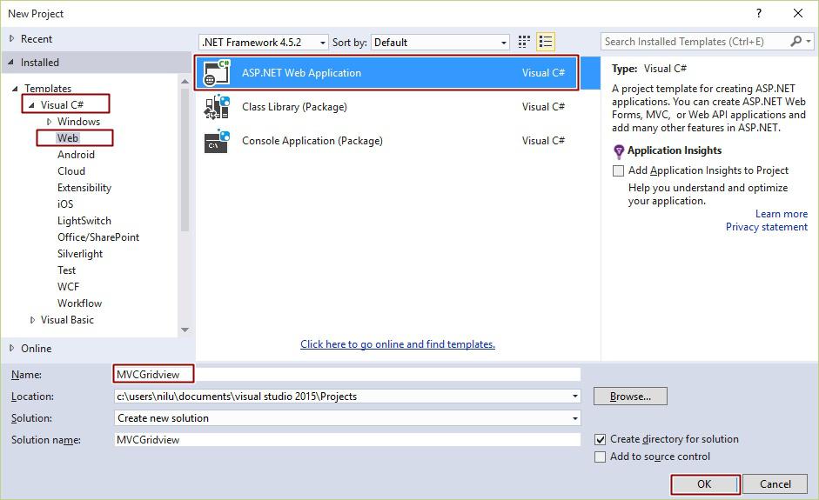Select the WCF template category

[x=69, y=287]
